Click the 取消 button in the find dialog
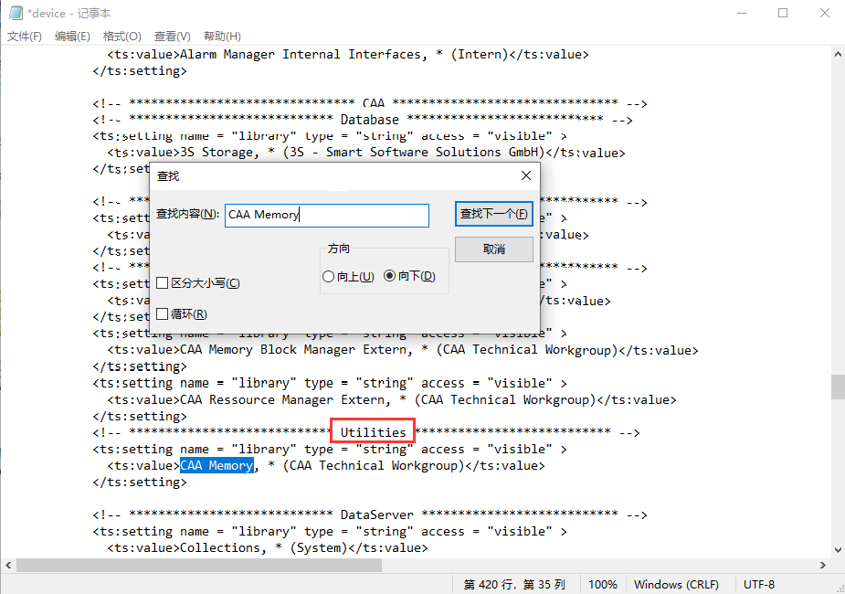 coord(493,249)
